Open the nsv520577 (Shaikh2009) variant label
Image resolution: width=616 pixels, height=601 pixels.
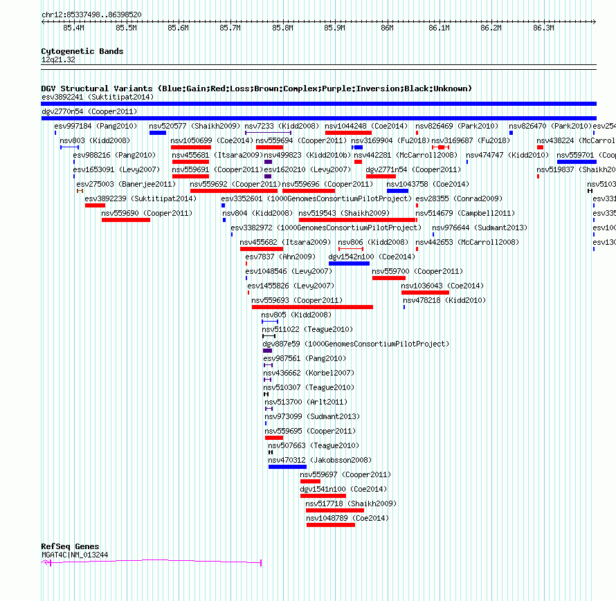194,126
